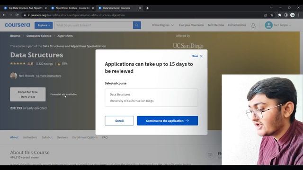Click the blue search magnifier button
Viewport: 303px width, 170px height.
click(137, 25)
